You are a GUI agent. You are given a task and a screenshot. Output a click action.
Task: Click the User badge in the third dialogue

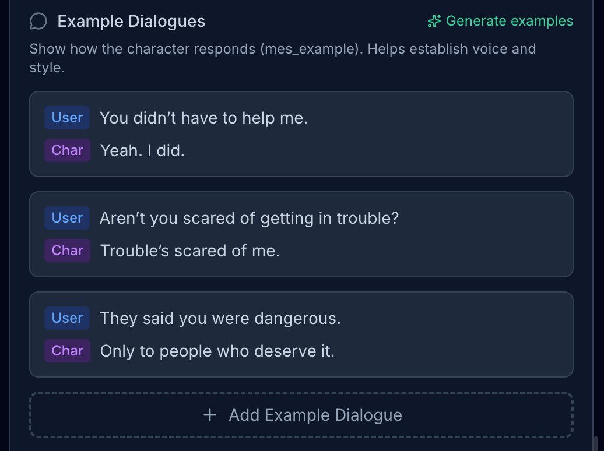(67, 318)
